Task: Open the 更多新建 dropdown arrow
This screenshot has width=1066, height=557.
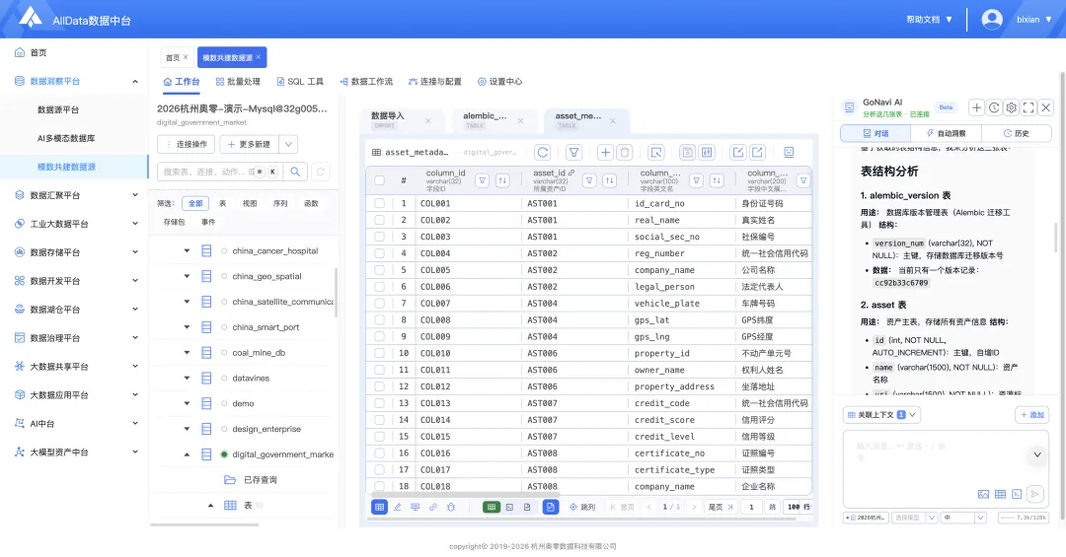Action: click(288, 144)
